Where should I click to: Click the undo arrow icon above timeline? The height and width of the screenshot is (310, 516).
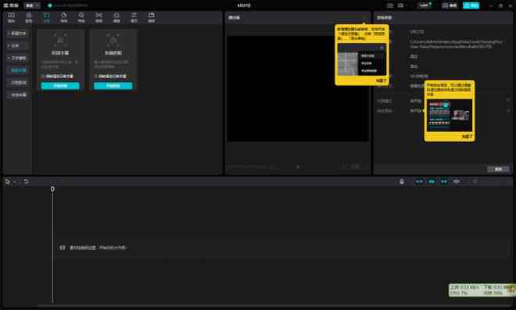(x=26, y=181)
